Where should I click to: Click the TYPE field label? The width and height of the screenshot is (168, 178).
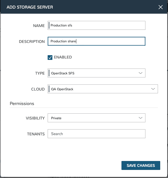pos(40,73)
